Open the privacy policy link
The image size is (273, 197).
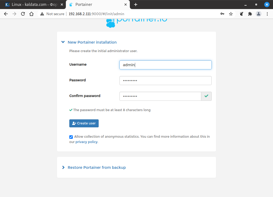86,142
